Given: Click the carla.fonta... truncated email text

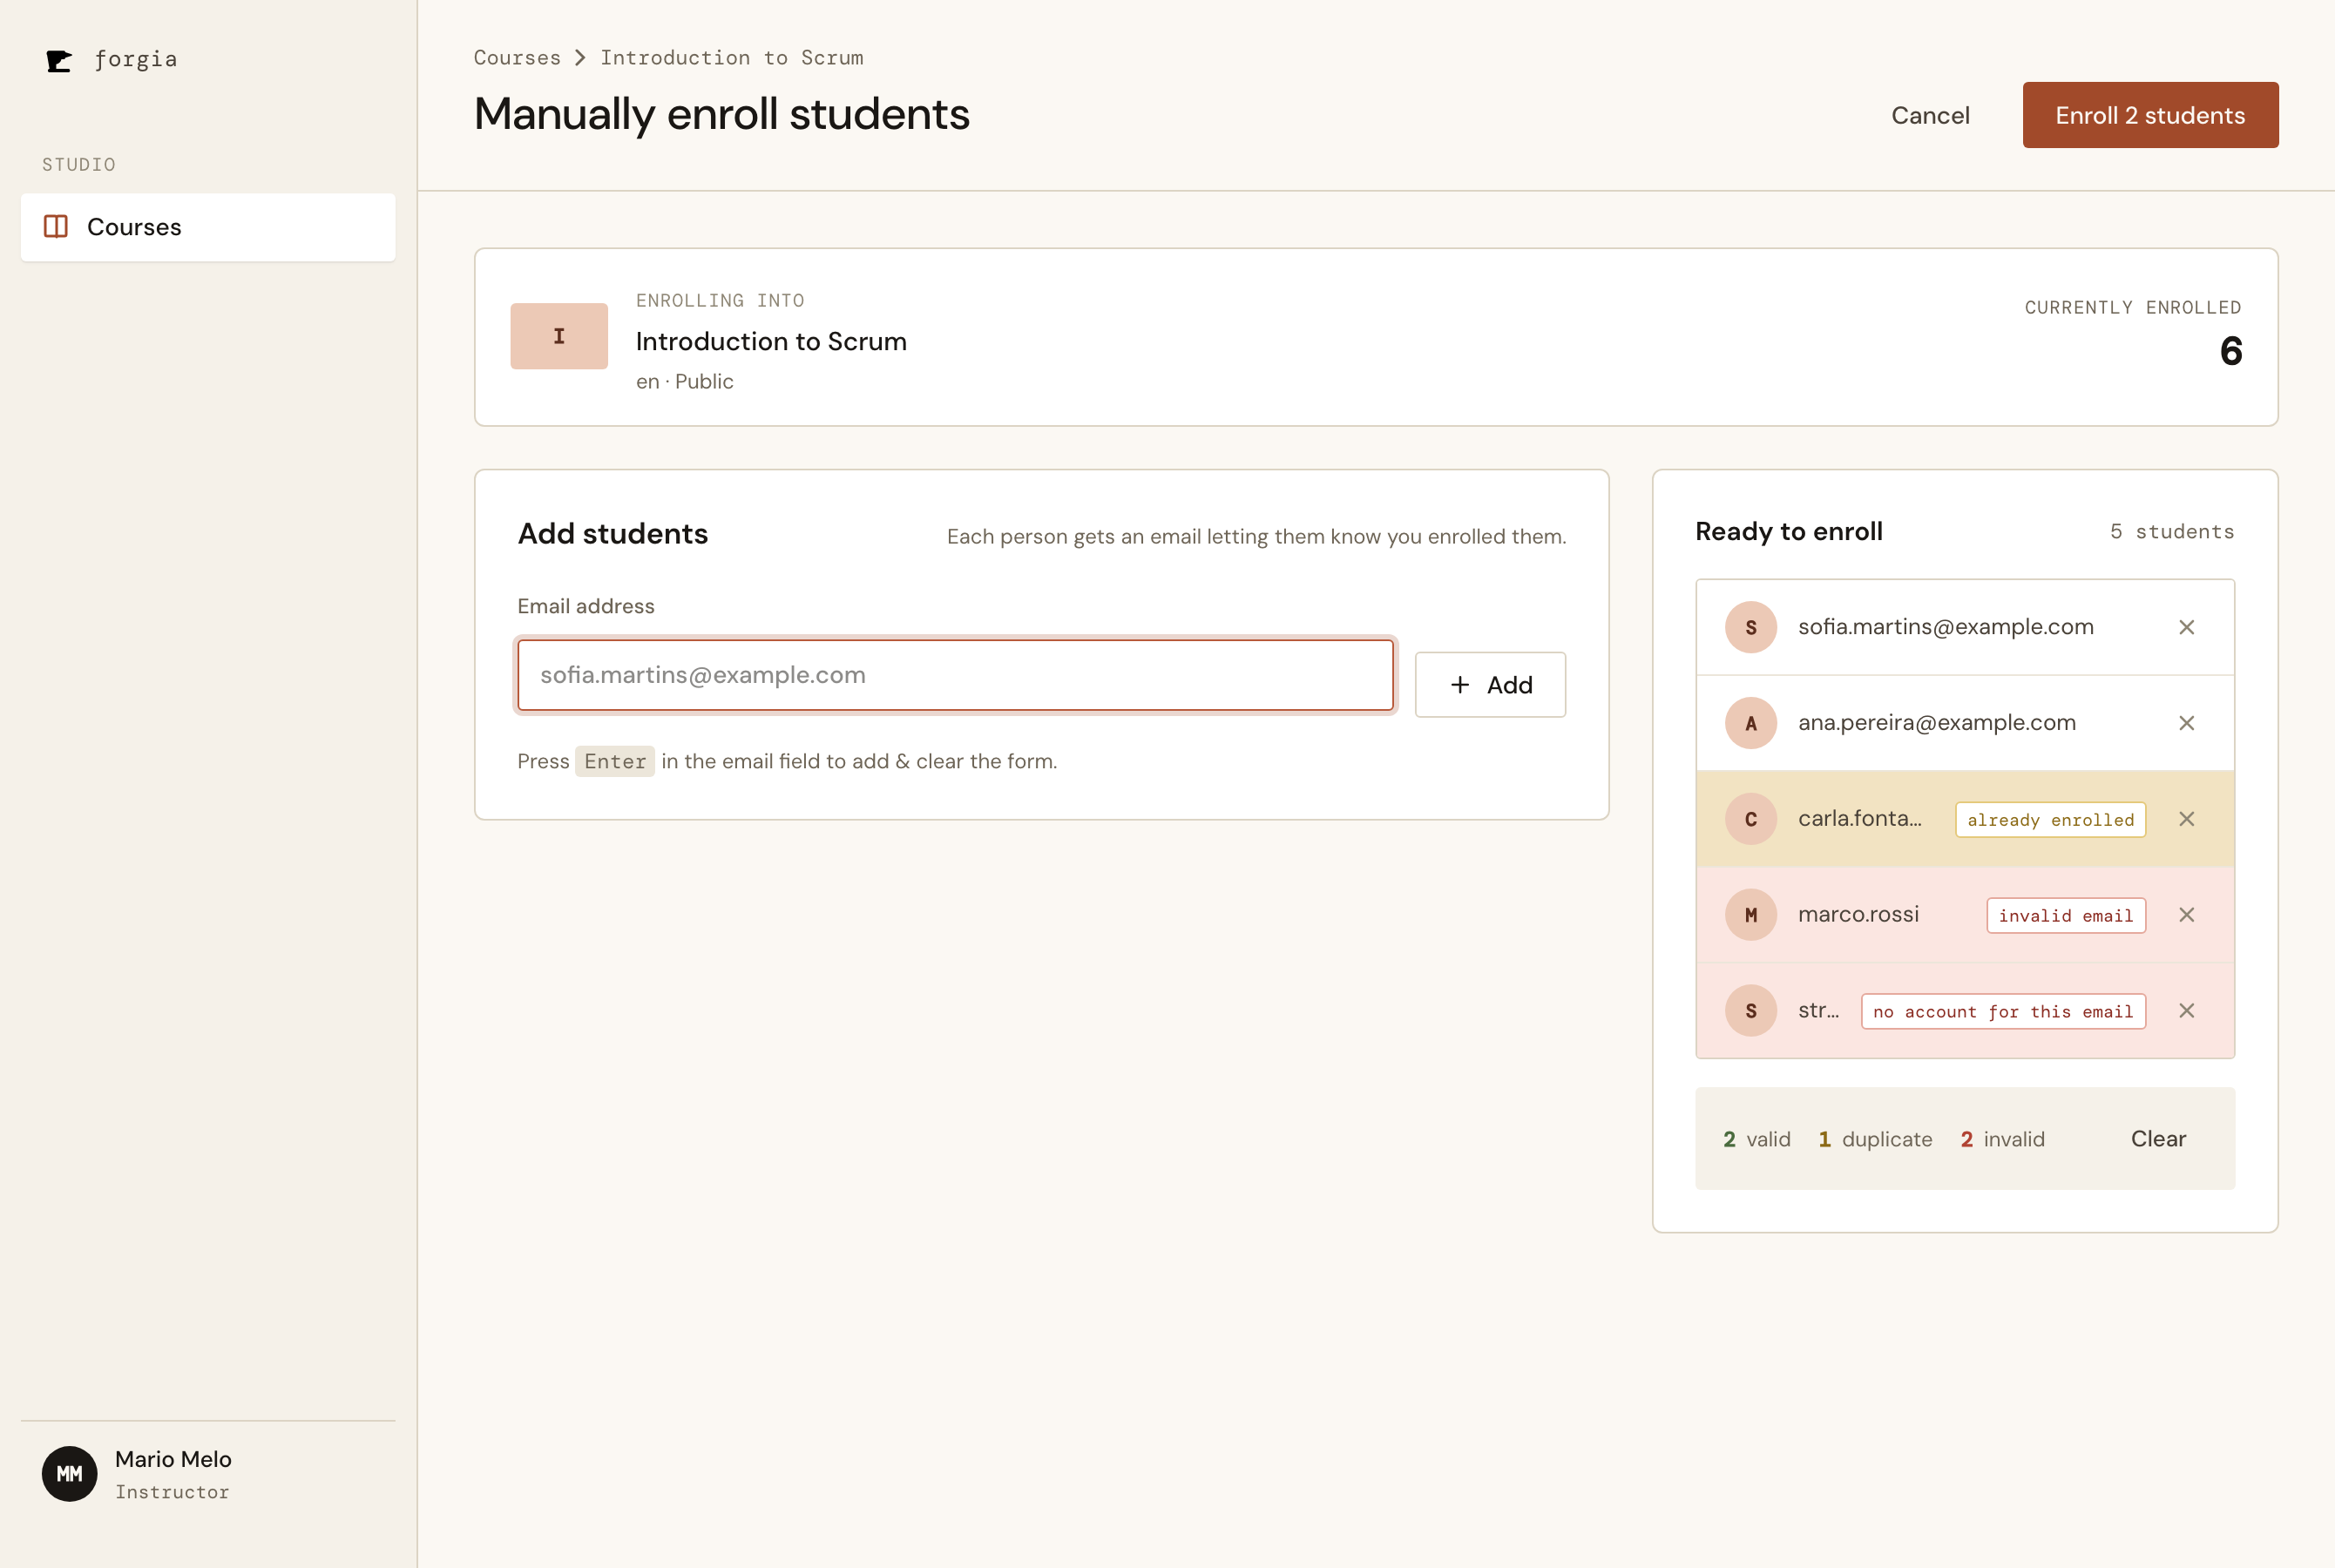Looking at the screenshot, I should click(1859, 819).
